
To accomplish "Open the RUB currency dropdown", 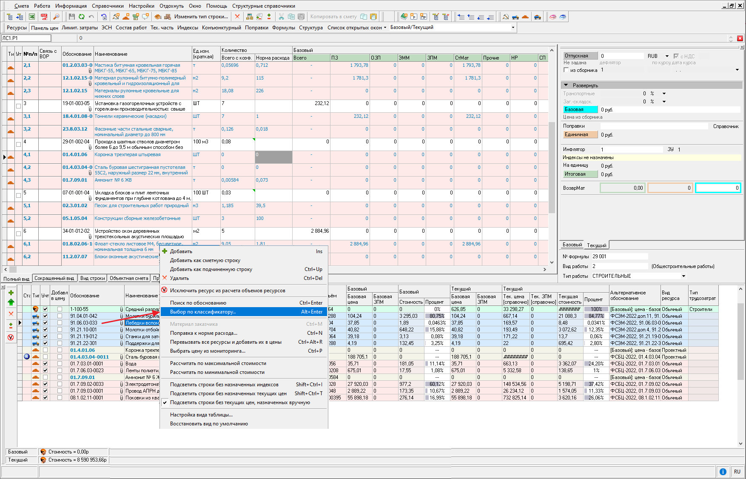I will pos(667,56).
